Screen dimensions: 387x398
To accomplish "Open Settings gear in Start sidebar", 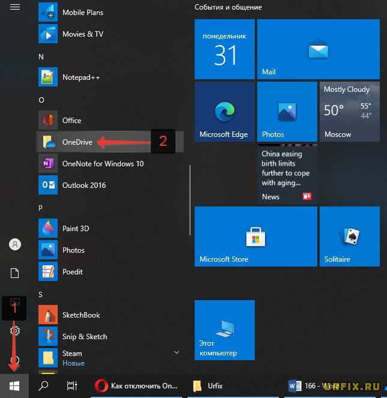I will click(x=15, y=331).
